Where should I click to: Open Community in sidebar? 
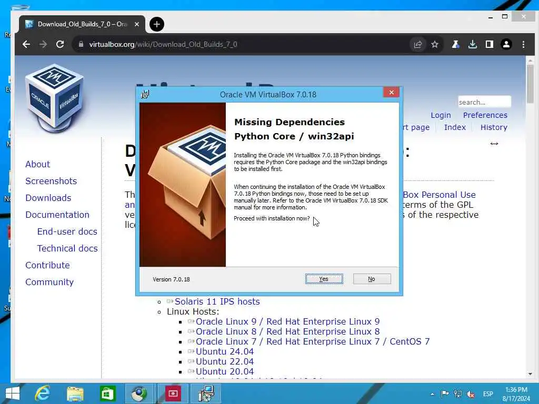coord(49,282)
